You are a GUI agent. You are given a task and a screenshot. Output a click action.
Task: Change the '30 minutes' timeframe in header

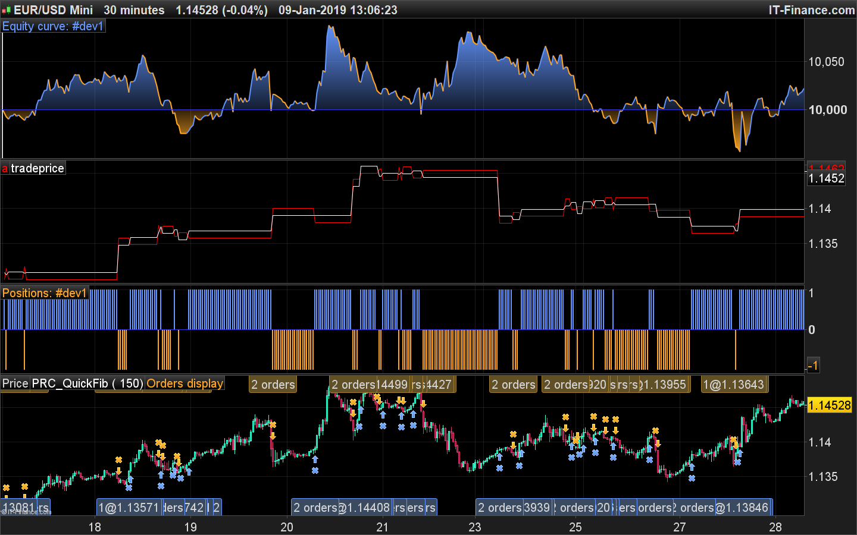[x=134, y=10]
